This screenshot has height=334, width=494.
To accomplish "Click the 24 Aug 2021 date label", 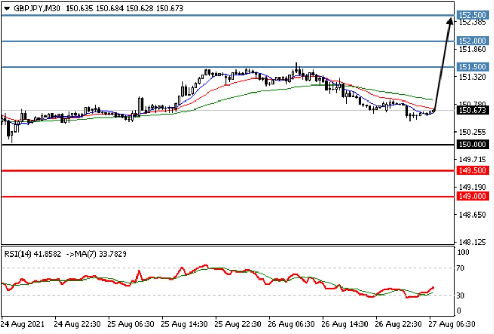I will (x=22, y=324).
